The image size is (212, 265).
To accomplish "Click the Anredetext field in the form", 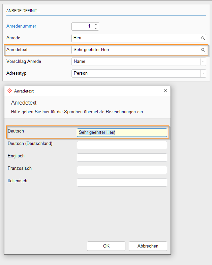I will pyautogui.click(x=135, y=50).
